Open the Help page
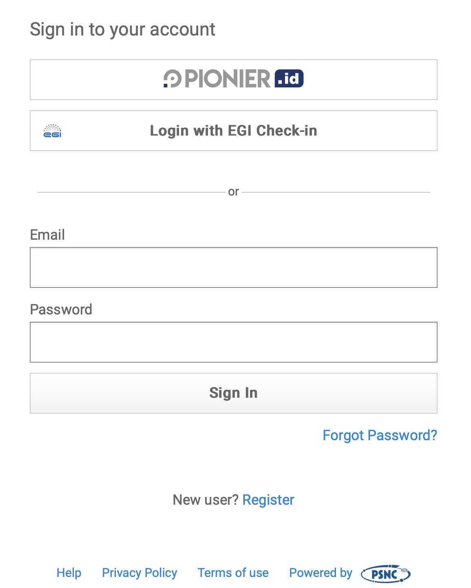 click(69, 573)
